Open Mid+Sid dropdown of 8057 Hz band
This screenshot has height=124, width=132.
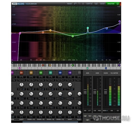click(60, 80)
